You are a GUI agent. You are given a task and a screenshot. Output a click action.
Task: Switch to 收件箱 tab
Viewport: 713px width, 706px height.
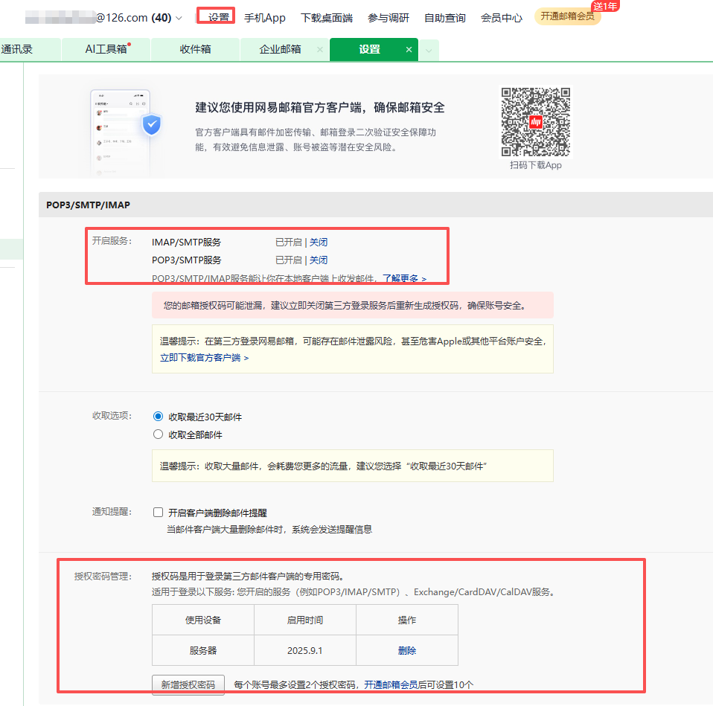click(195, 49)
